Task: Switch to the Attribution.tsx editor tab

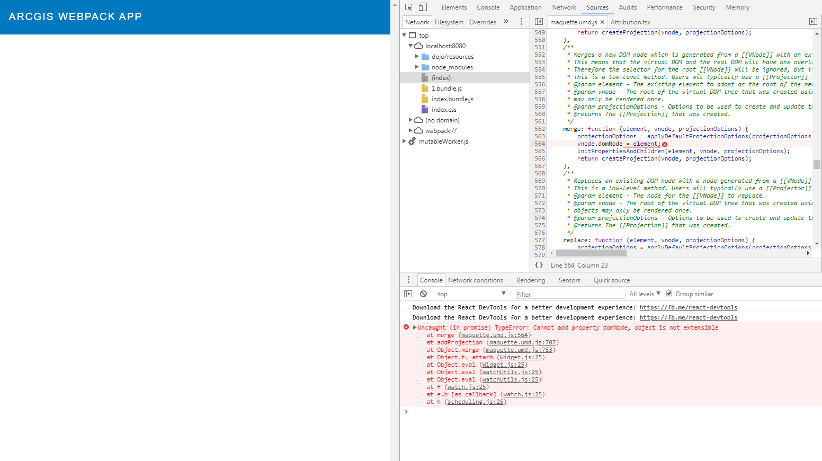Action: click(x=630, y=22)
